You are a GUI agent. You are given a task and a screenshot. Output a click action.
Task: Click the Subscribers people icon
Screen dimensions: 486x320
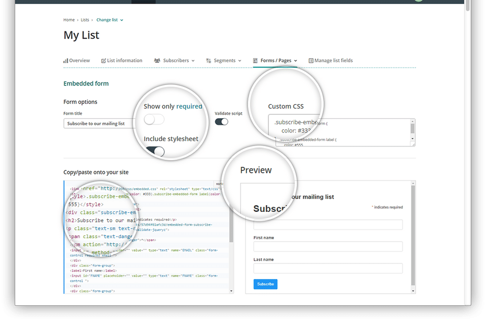click(157, 60)
